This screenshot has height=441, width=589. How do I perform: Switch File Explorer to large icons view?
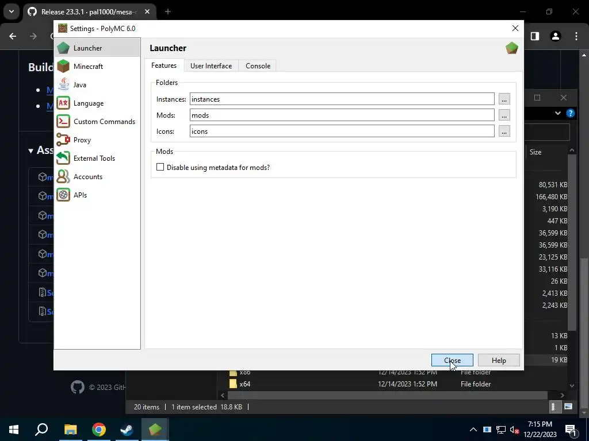[x=568, y=407]
